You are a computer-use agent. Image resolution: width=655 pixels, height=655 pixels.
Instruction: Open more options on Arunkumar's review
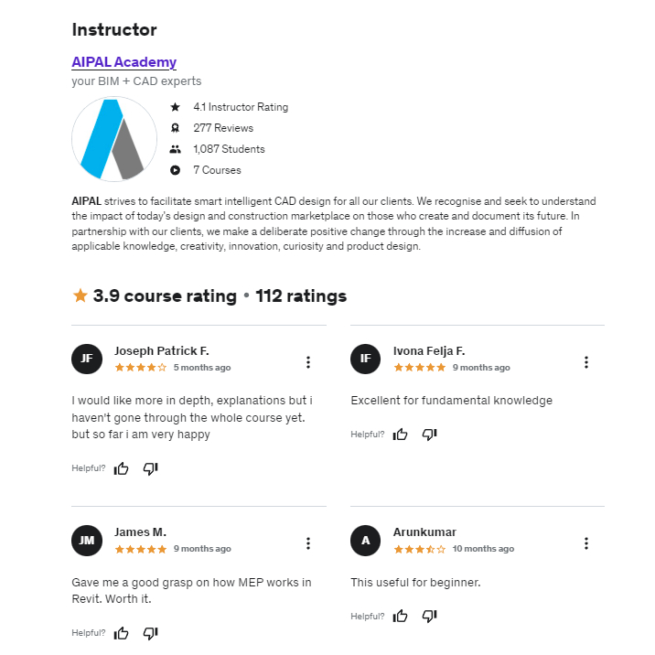(x=586, y=543)
